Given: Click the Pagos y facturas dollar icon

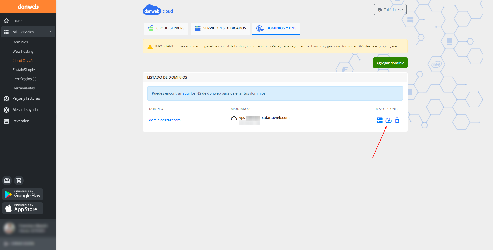Looking at the screenshot, I should pyautogui.click(x=6, y=98).
